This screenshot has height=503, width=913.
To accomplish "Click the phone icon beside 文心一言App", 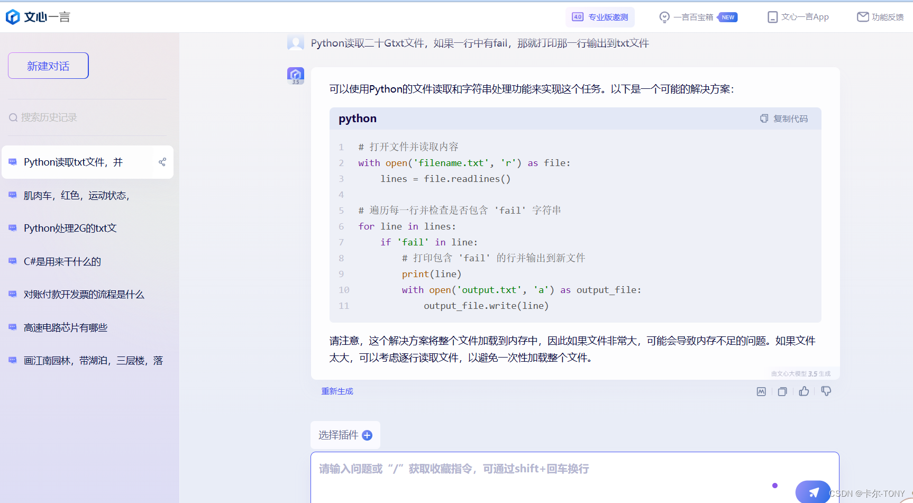I will (x=773, y=17).
